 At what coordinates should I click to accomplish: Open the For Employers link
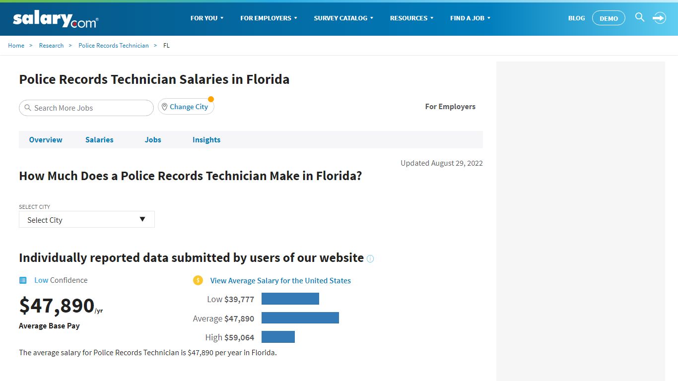[450, 107]
